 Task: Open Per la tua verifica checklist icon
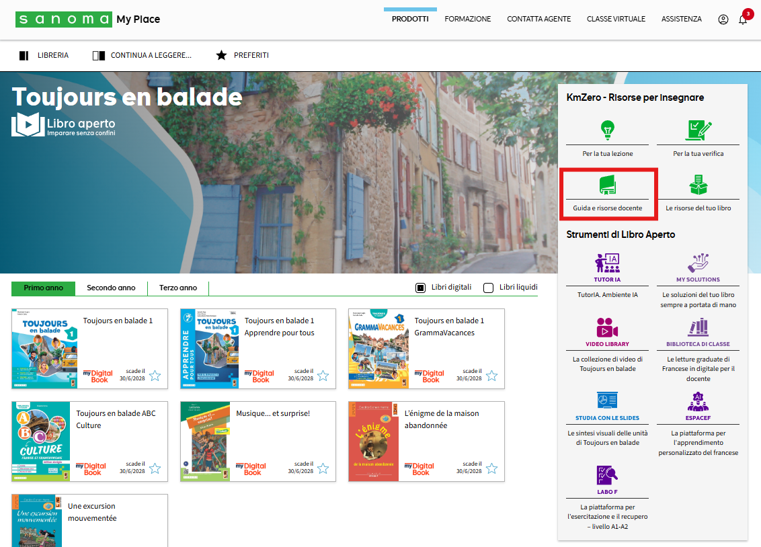click(698, 130)
